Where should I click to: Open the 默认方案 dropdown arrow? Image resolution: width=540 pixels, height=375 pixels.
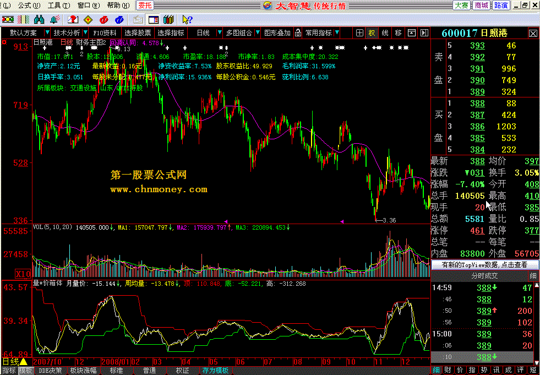click(47, 33)
